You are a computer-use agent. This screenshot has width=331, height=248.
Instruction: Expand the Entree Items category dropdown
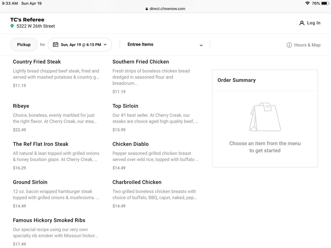coord(165,45)
